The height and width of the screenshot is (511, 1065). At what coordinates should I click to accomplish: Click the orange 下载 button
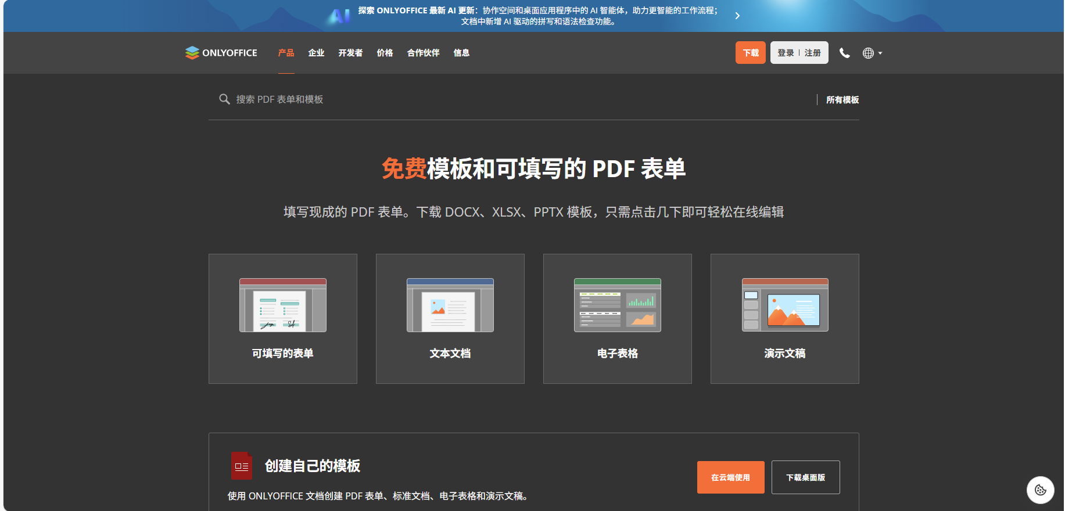pos(750,53)
